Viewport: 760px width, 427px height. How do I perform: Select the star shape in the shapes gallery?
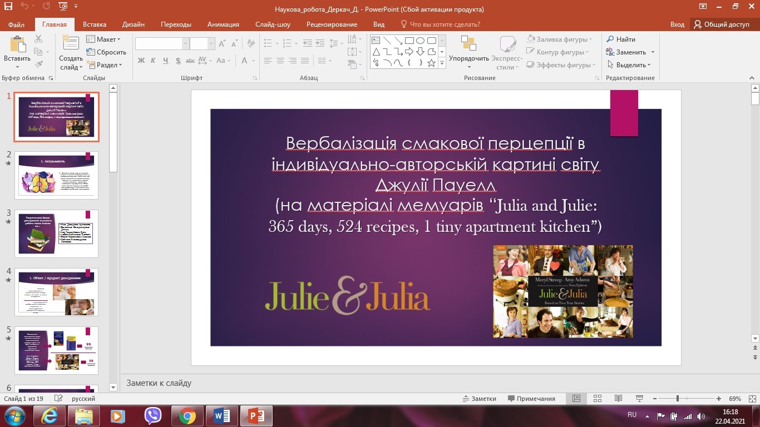click(431, 63)
